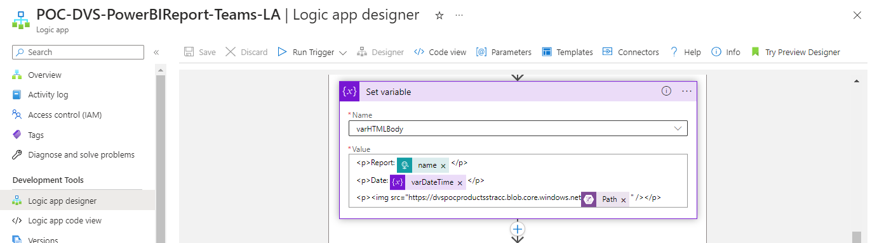Click Run Trigger in the toolbar

[305, 52]
